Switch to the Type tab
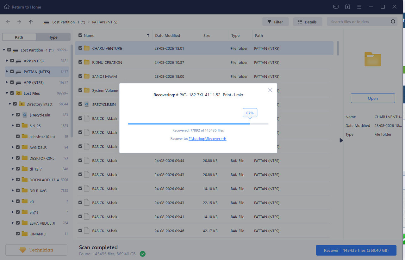405x260 pixels. (53, 37)
